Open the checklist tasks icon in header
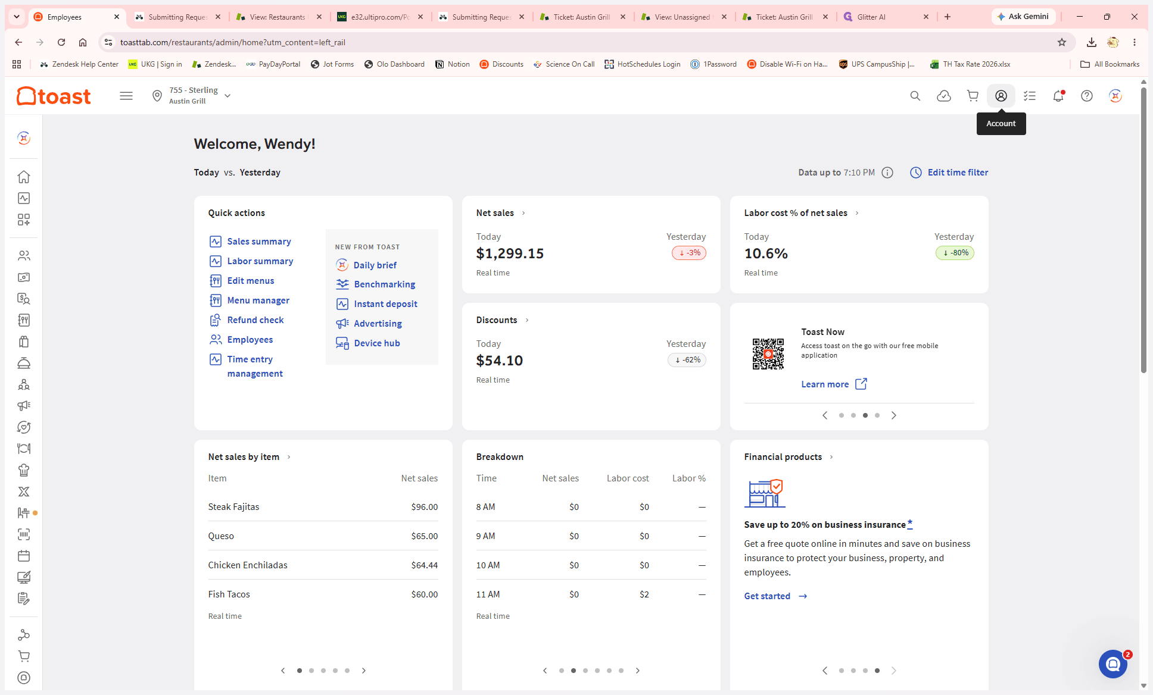Viewport: 1153px width, 695px height. 1030,96
